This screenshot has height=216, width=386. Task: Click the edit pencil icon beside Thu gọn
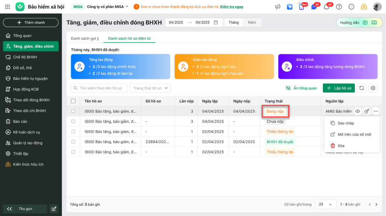(54, 209)
